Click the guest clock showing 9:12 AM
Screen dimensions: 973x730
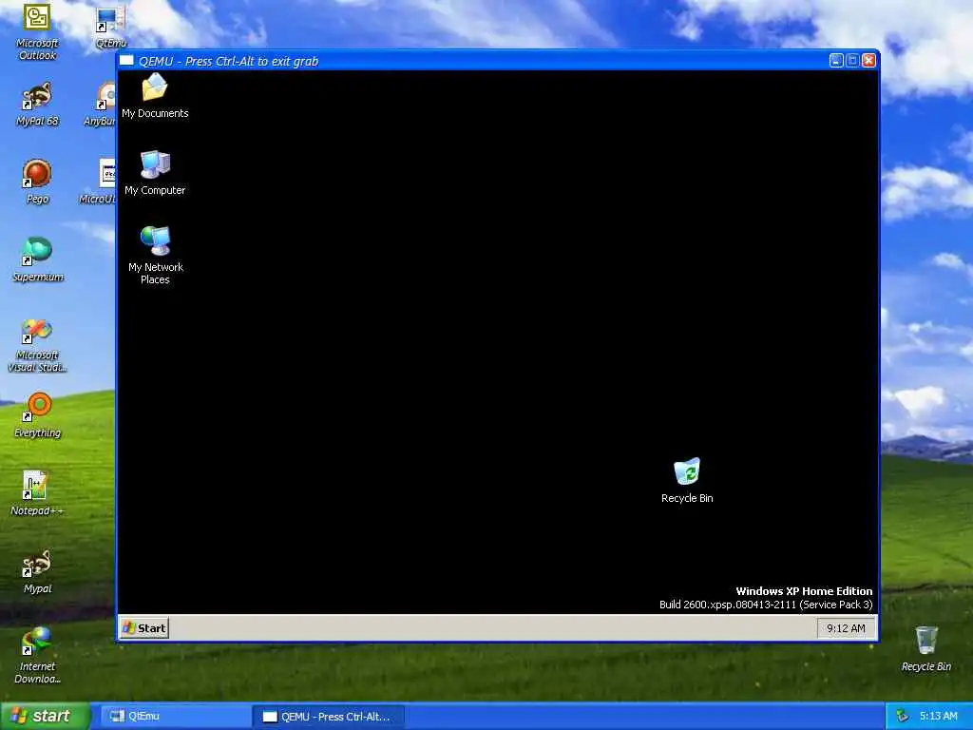(845, 628)
